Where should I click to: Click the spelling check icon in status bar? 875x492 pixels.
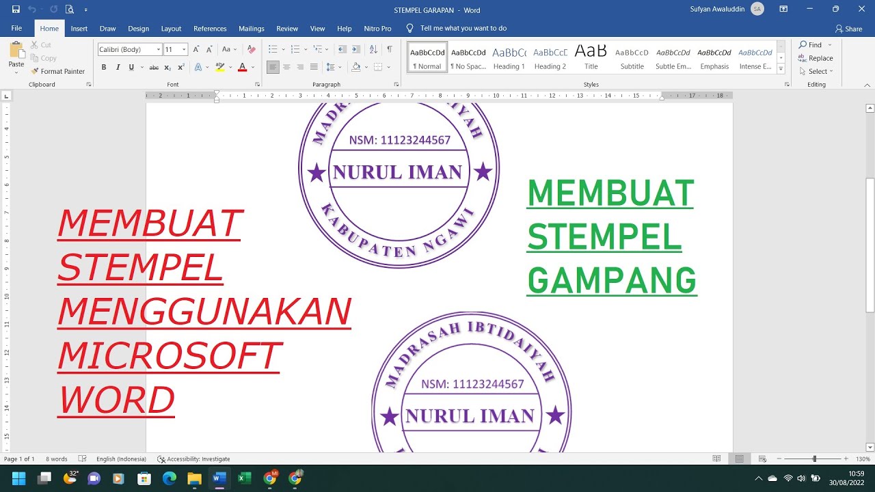pyautogui.click(x=83, y=459)
